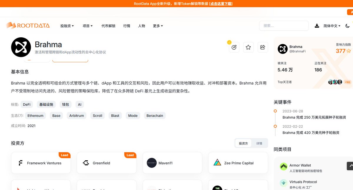Select the AI tag

pos(79,104)
